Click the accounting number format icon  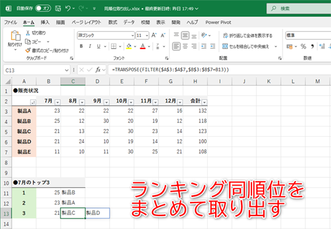click(x=289, y=46)
